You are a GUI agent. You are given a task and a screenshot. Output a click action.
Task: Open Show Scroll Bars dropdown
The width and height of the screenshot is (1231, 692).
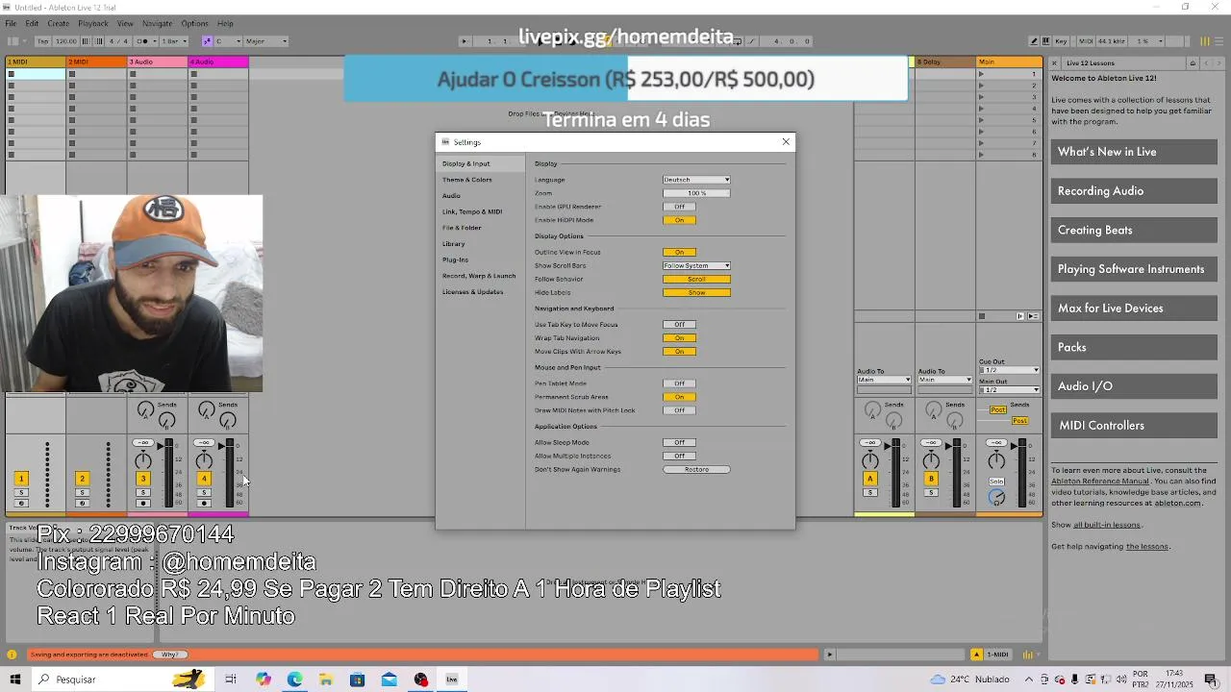[x=696, y=265]
